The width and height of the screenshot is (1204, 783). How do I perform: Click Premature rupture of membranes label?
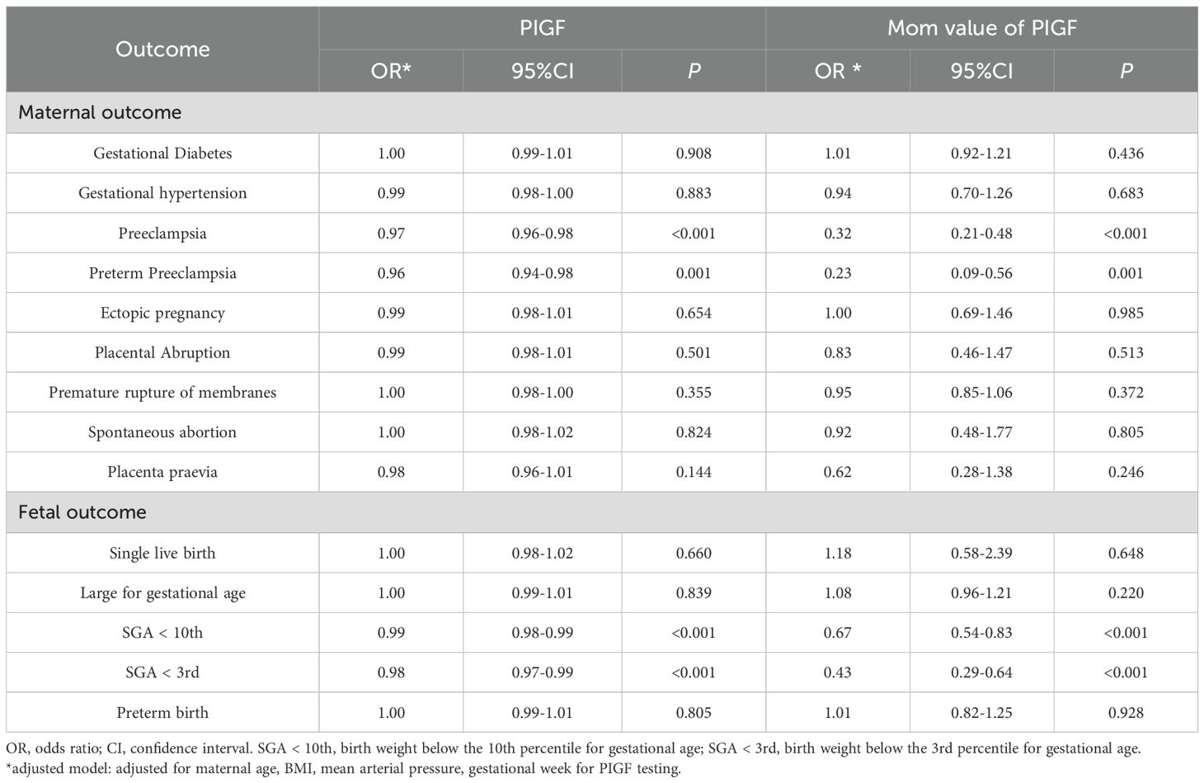pos(162,393)
